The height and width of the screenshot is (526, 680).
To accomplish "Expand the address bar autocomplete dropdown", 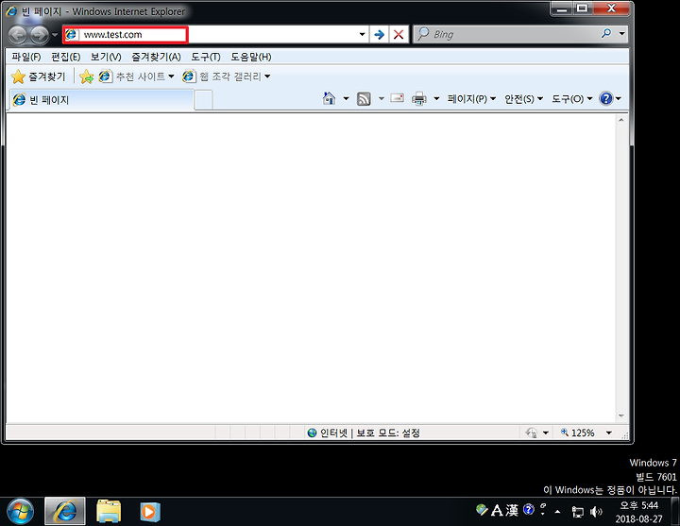I will point(362,34).
